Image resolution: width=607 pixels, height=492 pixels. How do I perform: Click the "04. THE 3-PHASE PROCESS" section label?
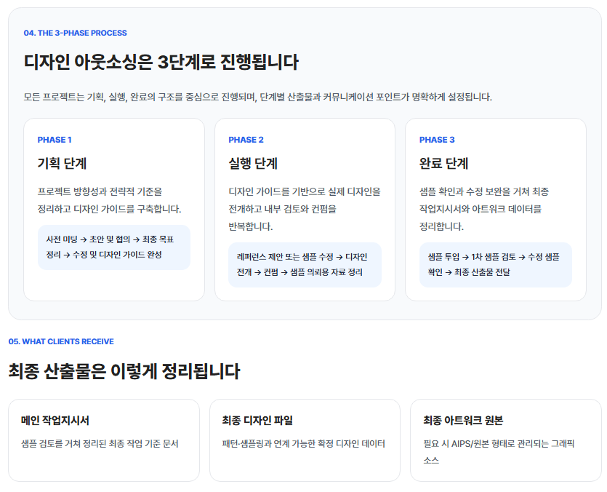(x=75, y=33)
